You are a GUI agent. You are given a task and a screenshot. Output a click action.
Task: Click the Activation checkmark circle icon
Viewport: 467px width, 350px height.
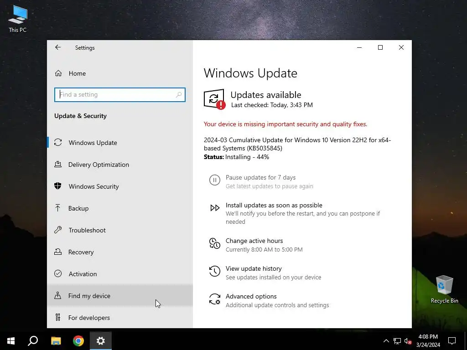click(58, 273)
